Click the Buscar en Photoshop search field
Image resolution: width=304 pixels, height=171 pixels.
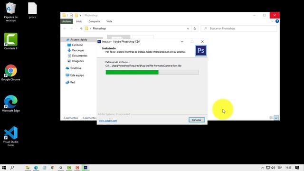[239, 28]
